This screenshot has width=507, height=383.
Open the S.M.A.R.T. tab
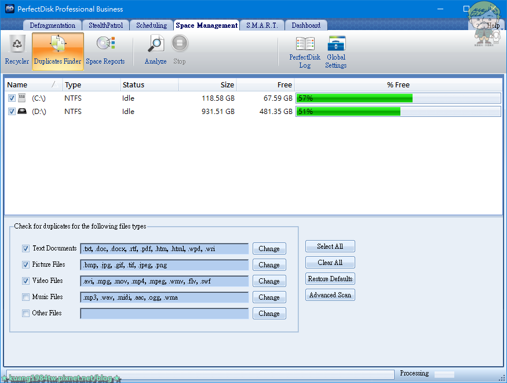[x=262, y=25]
